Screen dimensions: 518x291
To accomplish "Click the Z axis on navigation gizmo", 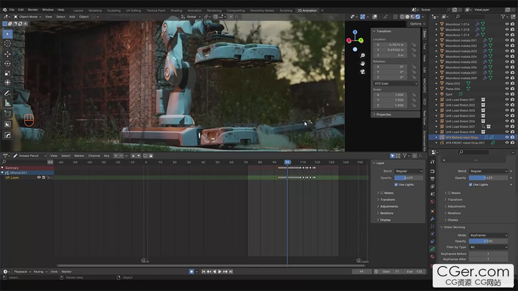I will pyautogui.click(x=355, y=32).
